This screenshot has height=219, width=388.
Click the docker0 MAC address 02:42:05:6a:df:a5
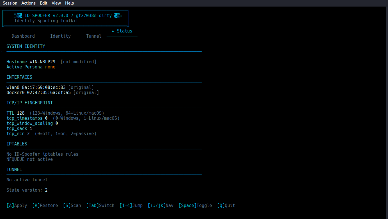click(x=49, y=93)
